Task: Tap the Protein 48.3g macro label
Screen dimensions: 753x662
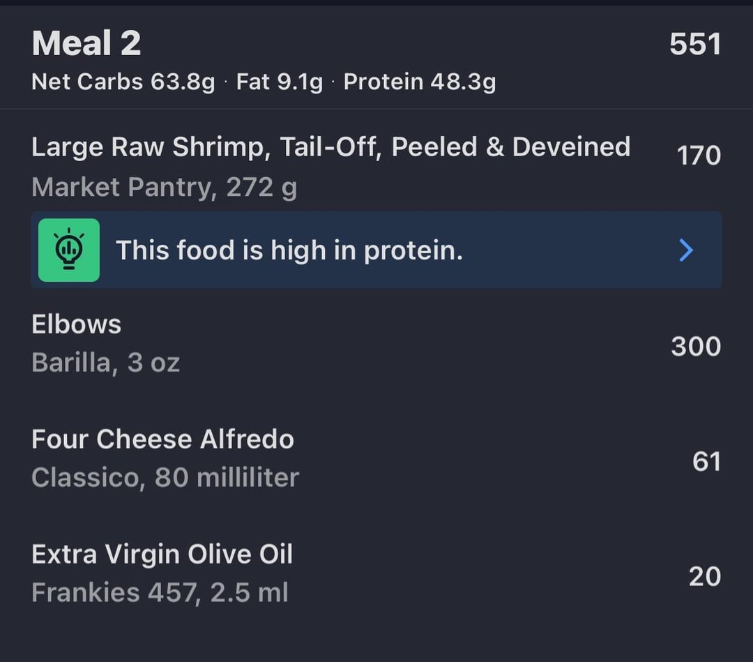Action: click(420, 82)
